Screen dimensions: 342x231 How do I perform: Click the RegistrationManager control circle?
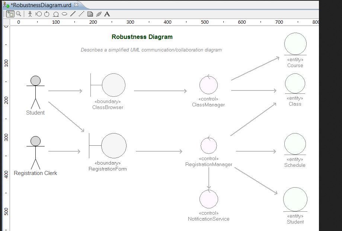(209, 145)
